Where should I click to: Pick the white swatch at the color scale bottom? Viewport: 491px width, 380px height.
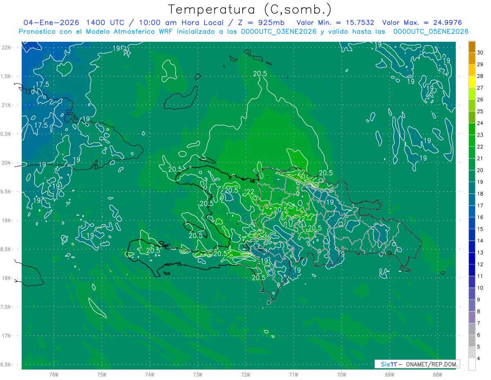point(472,364)
